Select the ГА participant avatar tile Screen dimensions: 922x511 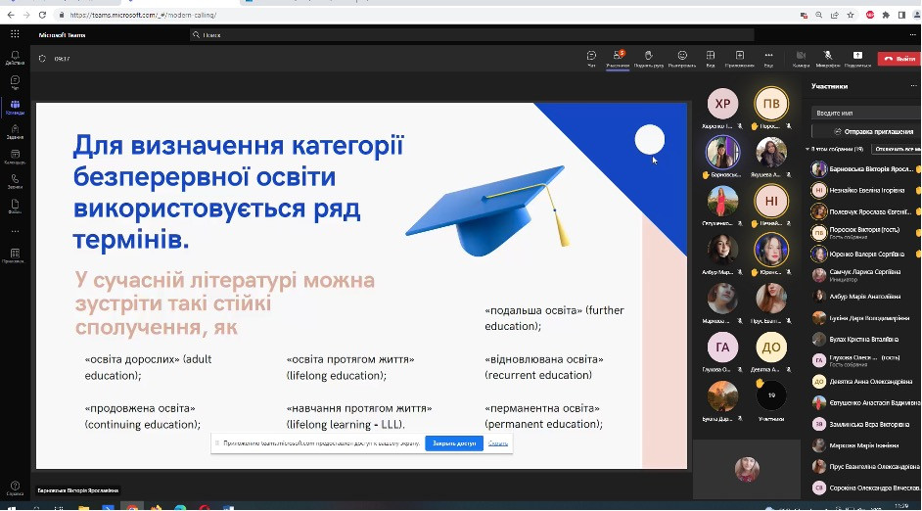click(x=722, y=347)
